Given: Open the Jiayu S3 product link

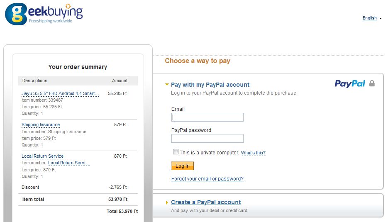Looking at the screenshot, I should [x=60, y=93].
